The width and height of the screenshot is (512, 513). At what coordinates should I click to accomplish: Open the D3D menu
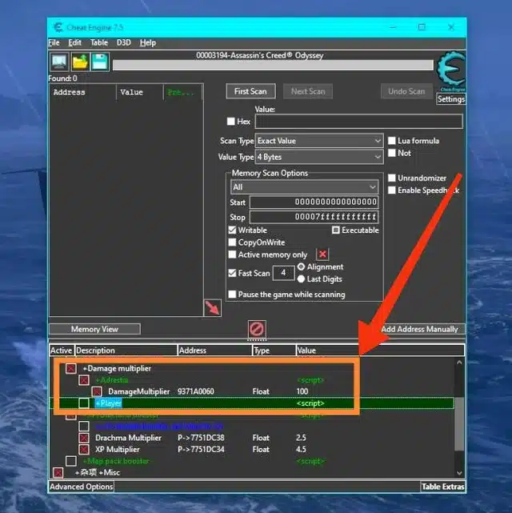pyautogui.click(x=123, y=42)
